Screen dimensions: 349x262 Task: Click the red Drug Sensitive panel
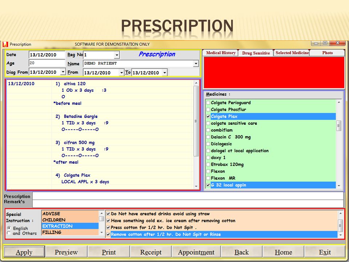[274, 73]
